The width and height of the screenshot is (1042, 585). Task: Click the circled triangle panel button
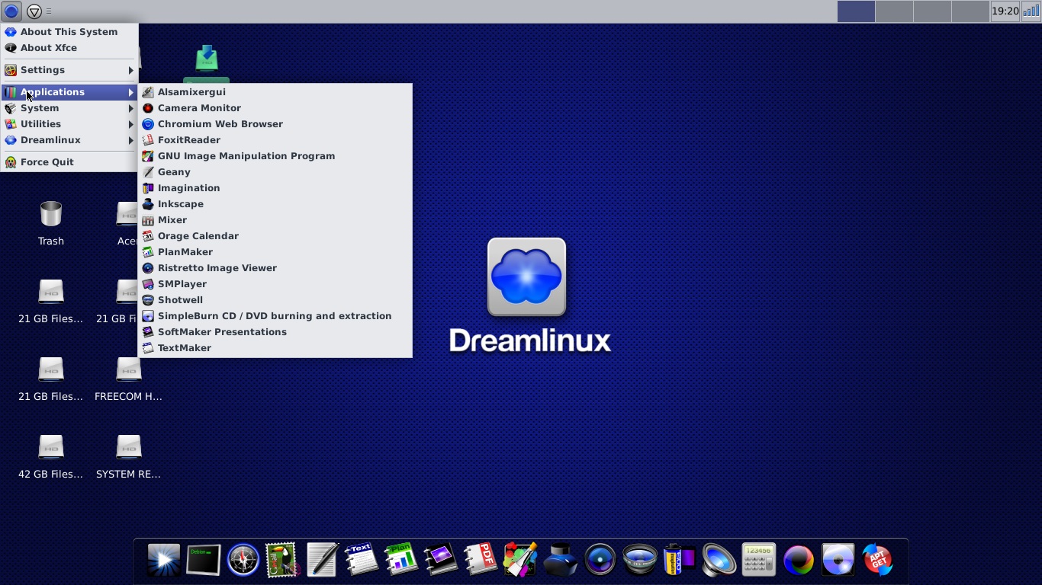(34, 11)
